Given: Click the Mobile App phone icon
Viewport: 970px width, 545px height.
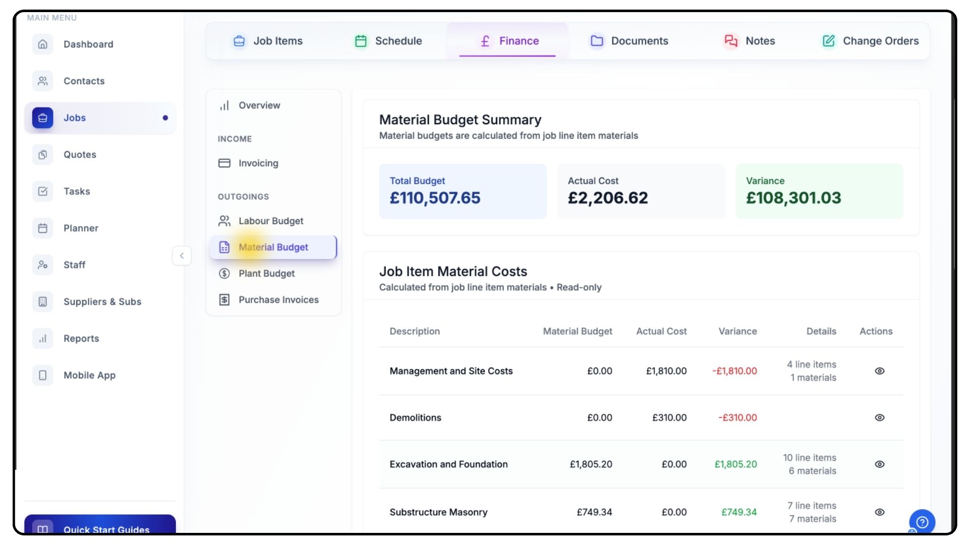Looking at the screenshot, I should point(43,375).
